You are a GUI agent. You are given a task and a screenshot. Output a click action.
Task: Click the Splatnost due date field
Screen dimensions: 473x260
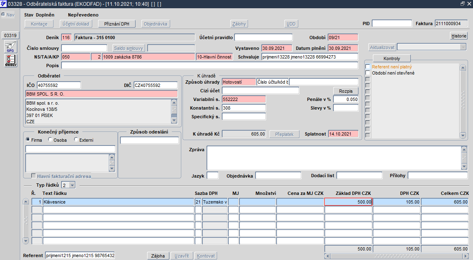pyautogui.click(x=343, y=134)
